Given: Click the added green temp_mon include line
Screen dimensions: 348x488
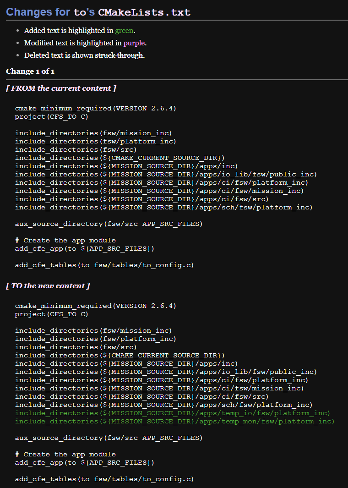Looking at the screenshot, I should pyautogui.click(x=174, y=422).
